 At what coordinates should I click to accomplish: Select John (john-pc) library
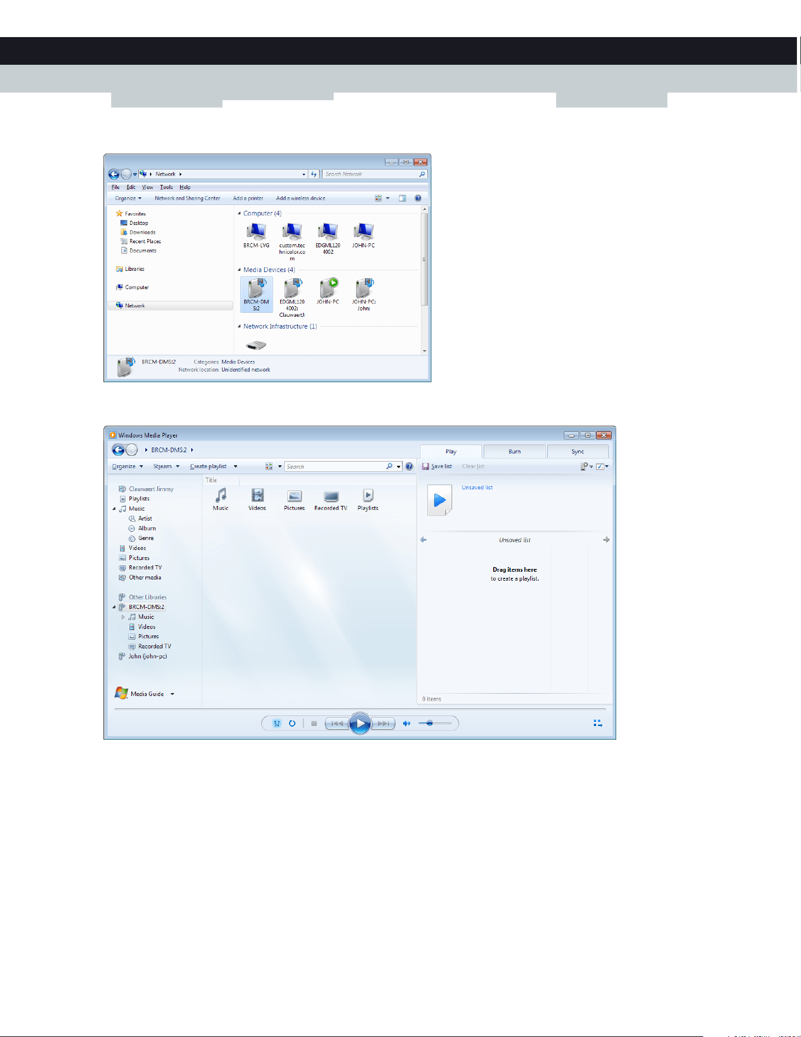coord(143,657)
